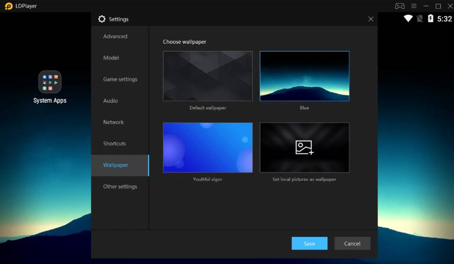Close the Settings dialog with X

[x=371, y=19]
